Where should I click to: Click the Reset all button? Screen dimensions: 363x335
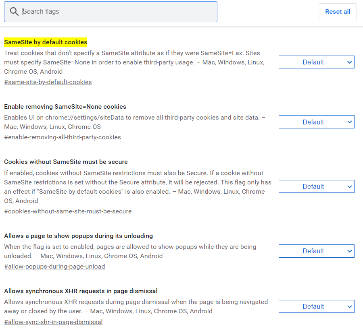point(338,12)
